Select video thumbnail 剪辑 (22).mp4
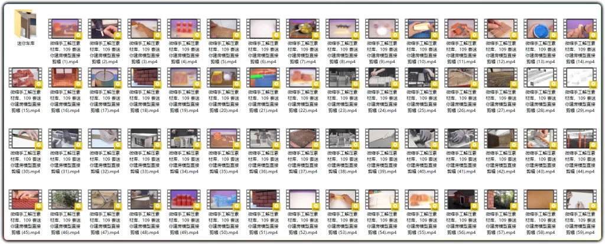Viewport: 605px width, 244px height. tap(303, 78)
